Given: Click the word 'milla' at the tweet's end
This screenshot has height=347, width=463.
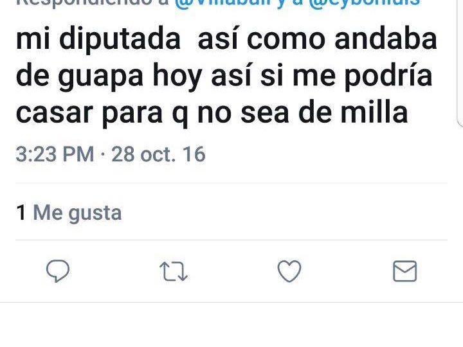Looking at the screenshot, I should 374,112.
